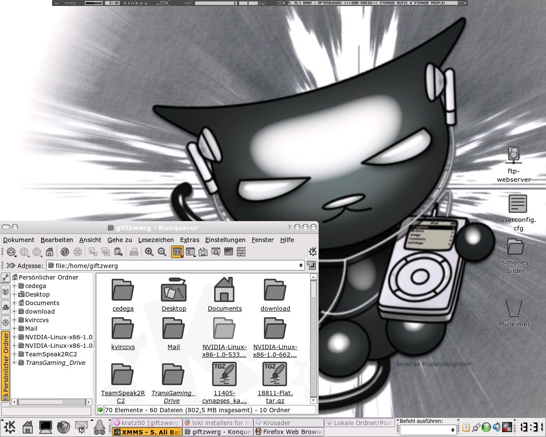Click the Go arrow beside the address bar

(x=312, y=265)
